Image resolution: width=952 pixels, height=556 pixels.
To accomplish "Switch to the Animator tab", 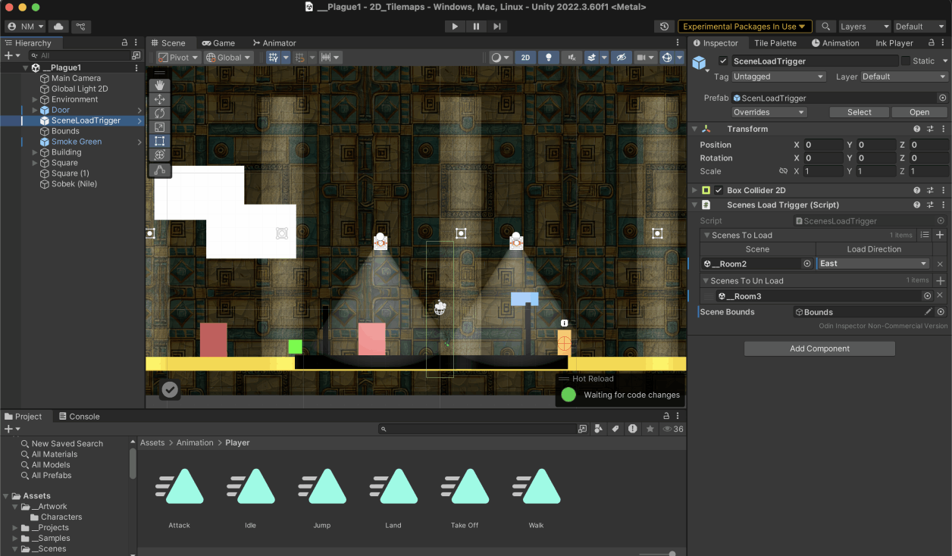I will (274, 43).
